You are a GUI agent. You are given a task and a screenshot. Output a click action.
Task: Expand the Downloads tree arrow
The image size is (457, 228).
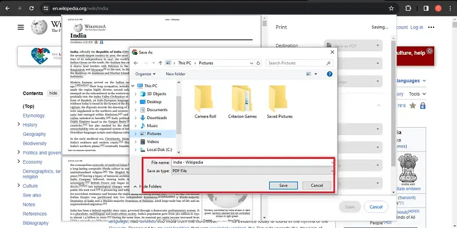point(135,118)
